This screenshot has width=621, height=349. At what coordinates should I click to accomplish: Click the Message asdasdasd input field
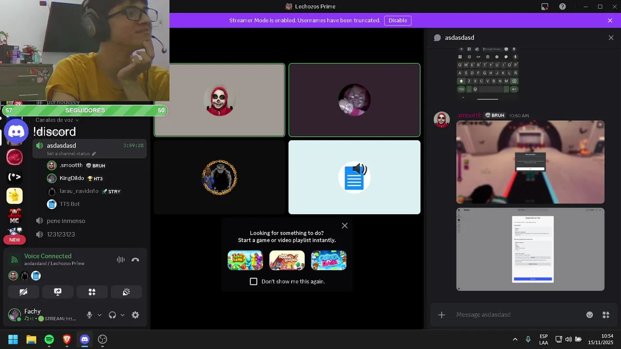[517, 315]
